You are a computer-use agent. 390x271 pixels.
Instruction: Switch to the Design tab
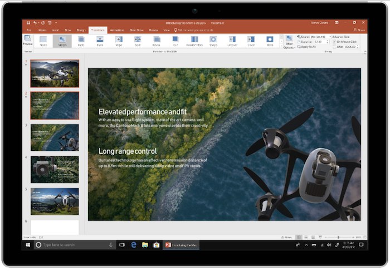(x=81, y=30)
